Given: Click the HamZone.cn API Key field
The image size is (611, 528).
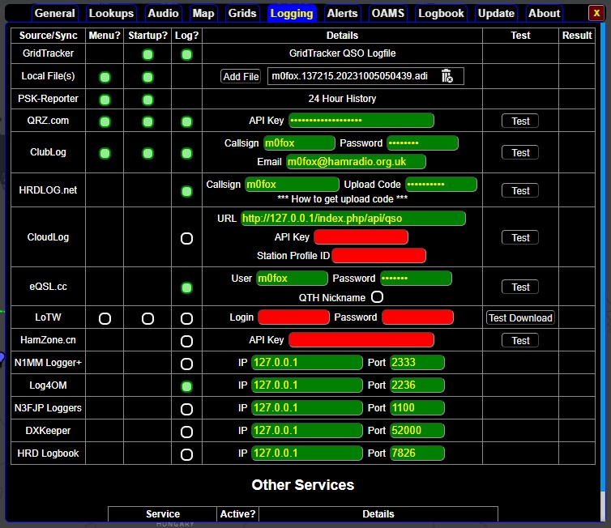Looking at the screenshot, I should click(361, 339).
